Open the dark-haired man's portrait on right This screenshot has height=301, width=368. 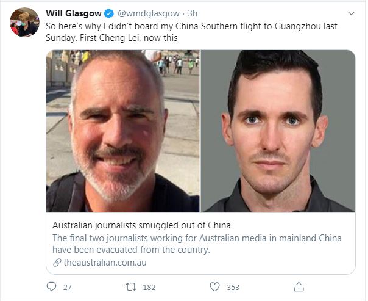278,131
